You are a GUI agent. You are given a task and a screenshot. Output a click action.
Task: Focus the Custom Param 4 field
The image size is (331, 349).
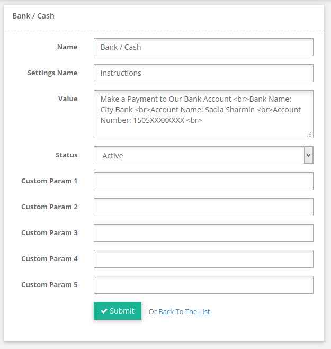point(203,259)
